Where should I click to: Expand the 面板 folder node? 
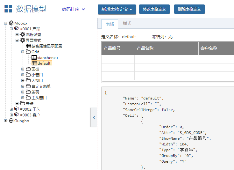23,69
